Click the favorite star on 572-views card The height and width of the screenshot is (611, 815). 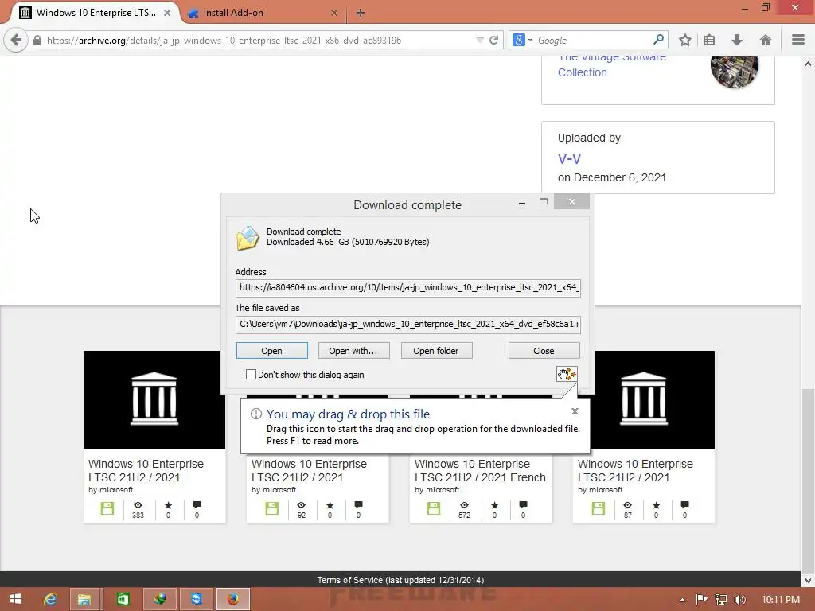point(494,505)
